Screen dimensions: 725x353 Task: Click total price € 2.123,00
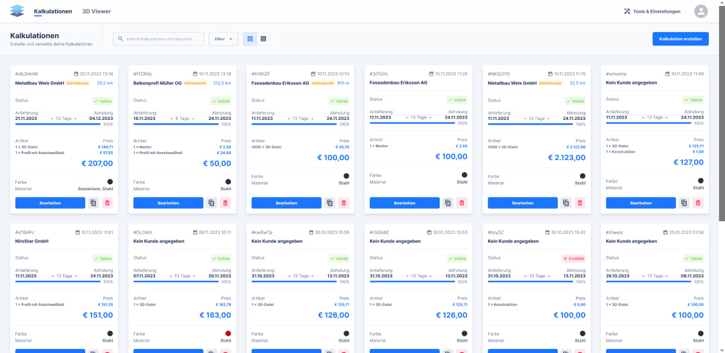pyautogui.click(x=567, y=157)
